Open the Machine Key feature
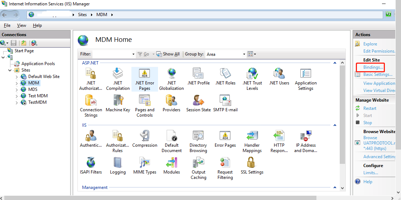 118,103
